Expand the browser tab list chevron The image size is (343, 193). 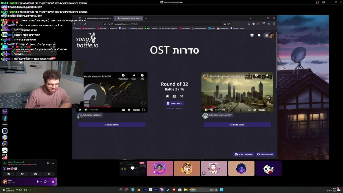[251, 18]
